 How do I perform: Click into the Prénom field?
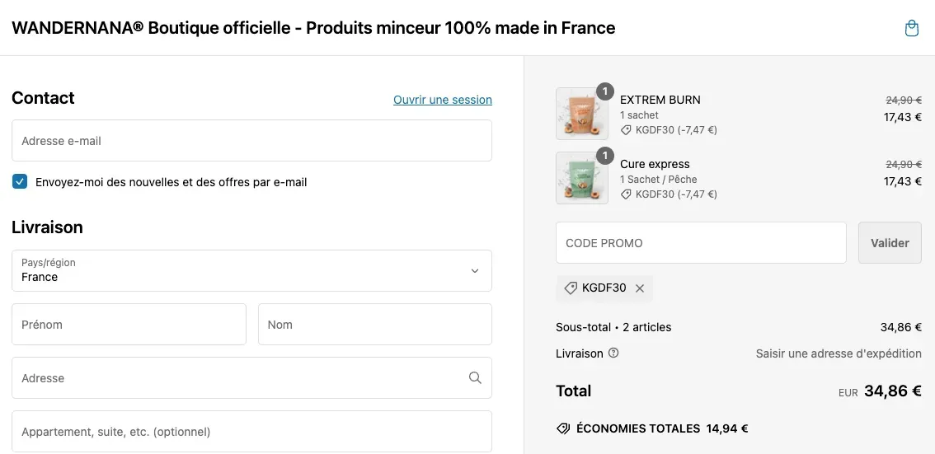tap(129, 324)
